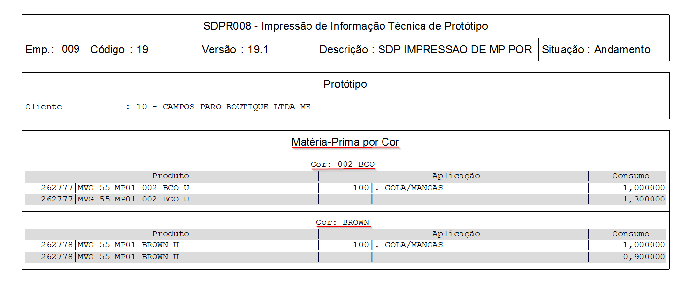Select the Código 19 field
Screen dimensions: 690x282
119,50
